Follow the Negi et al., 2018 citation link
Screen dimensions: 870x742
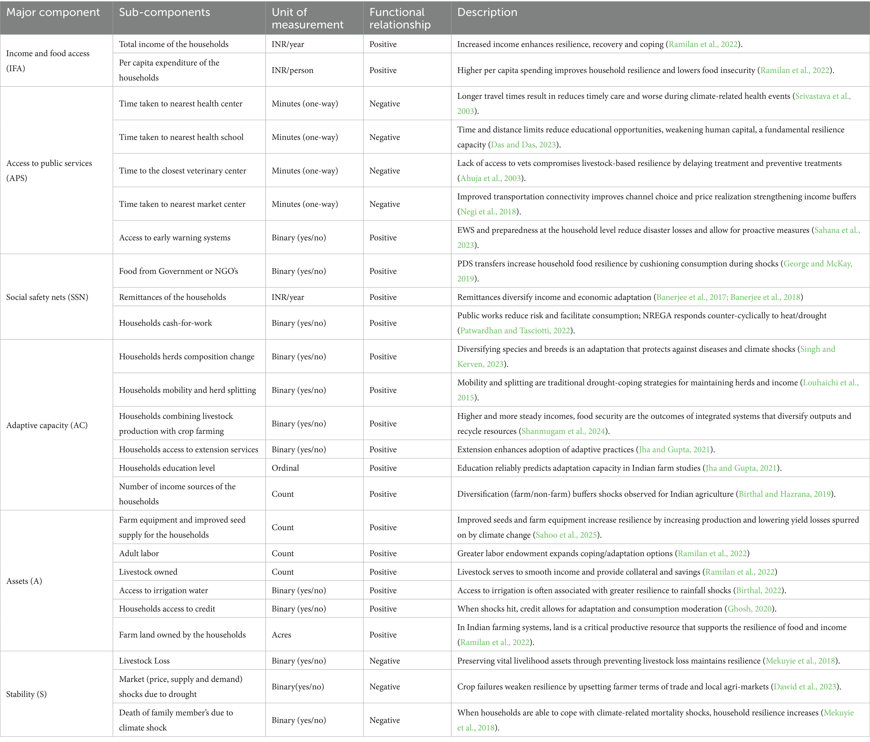click(488, 212)
